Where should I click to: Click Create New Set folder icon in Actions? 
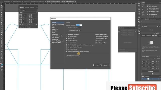[x=154, y=17]
